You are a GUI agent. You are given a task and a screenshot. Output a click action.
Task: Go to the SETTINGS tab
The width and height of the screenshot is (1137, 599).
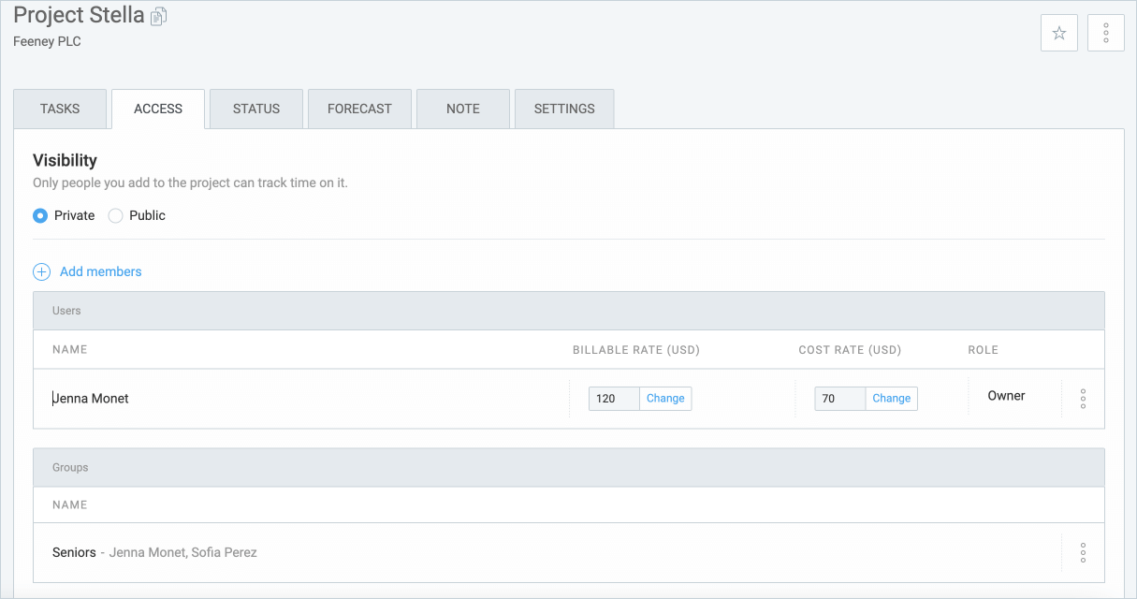563,109
